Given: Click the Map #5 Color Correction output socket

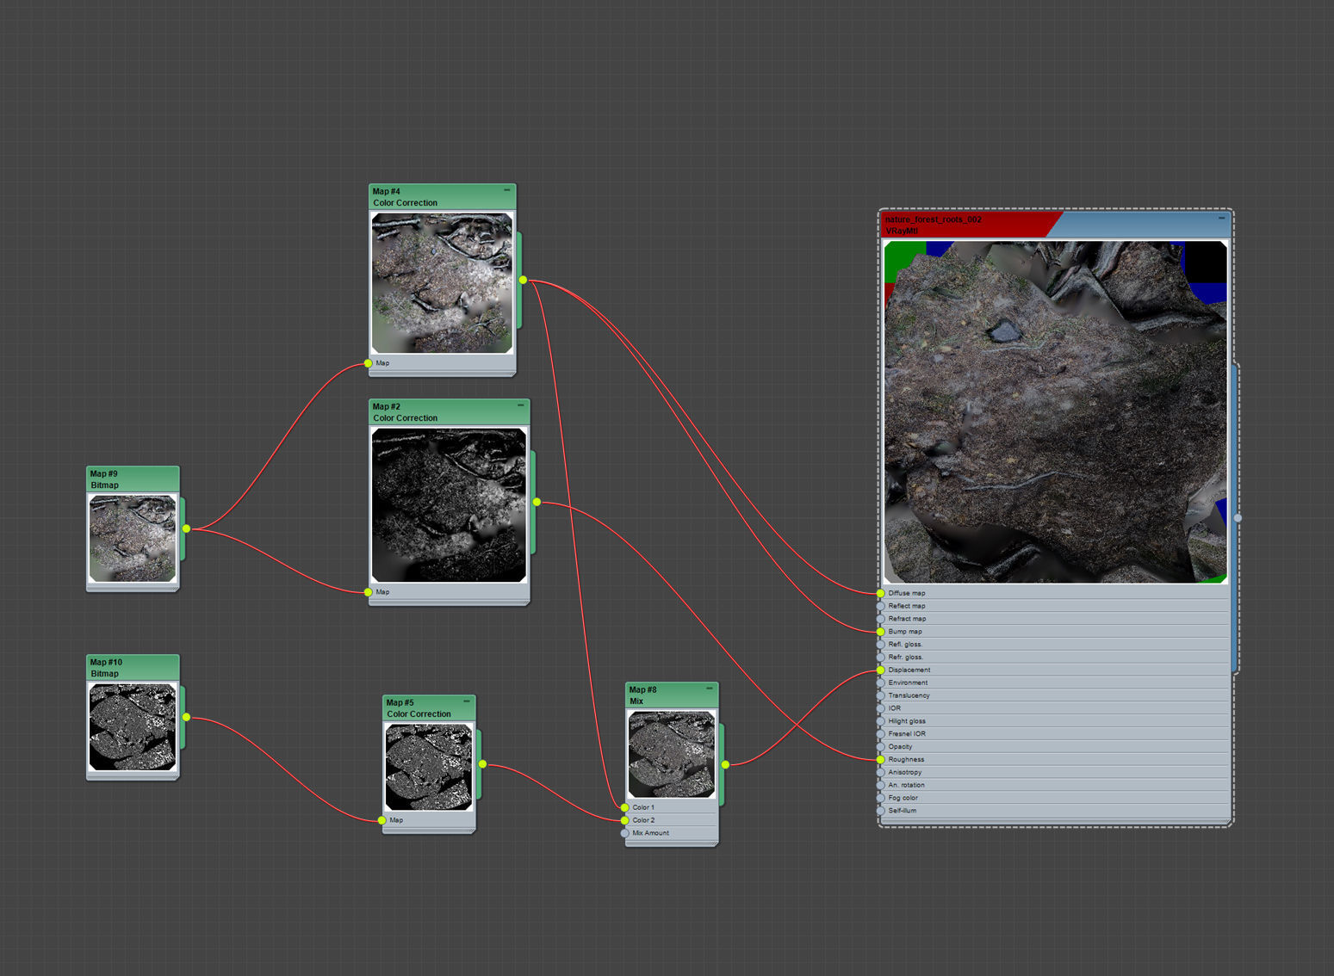Looking at the screenshot, I should click(x=482, y=764).
